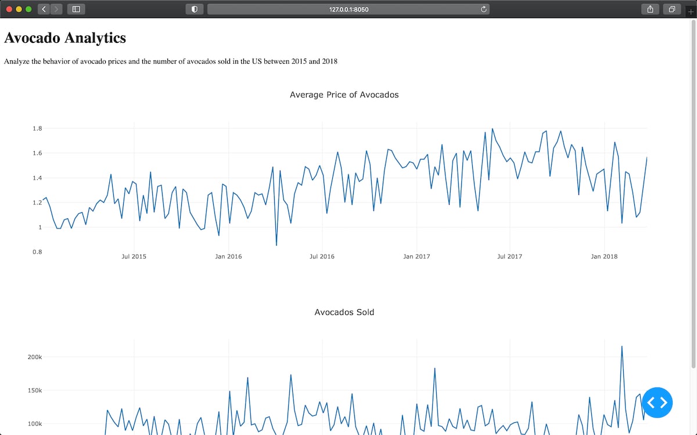This screenshot has width=697, height=435.
Task: Open the tab overview icon
Action: click(672, 9)
